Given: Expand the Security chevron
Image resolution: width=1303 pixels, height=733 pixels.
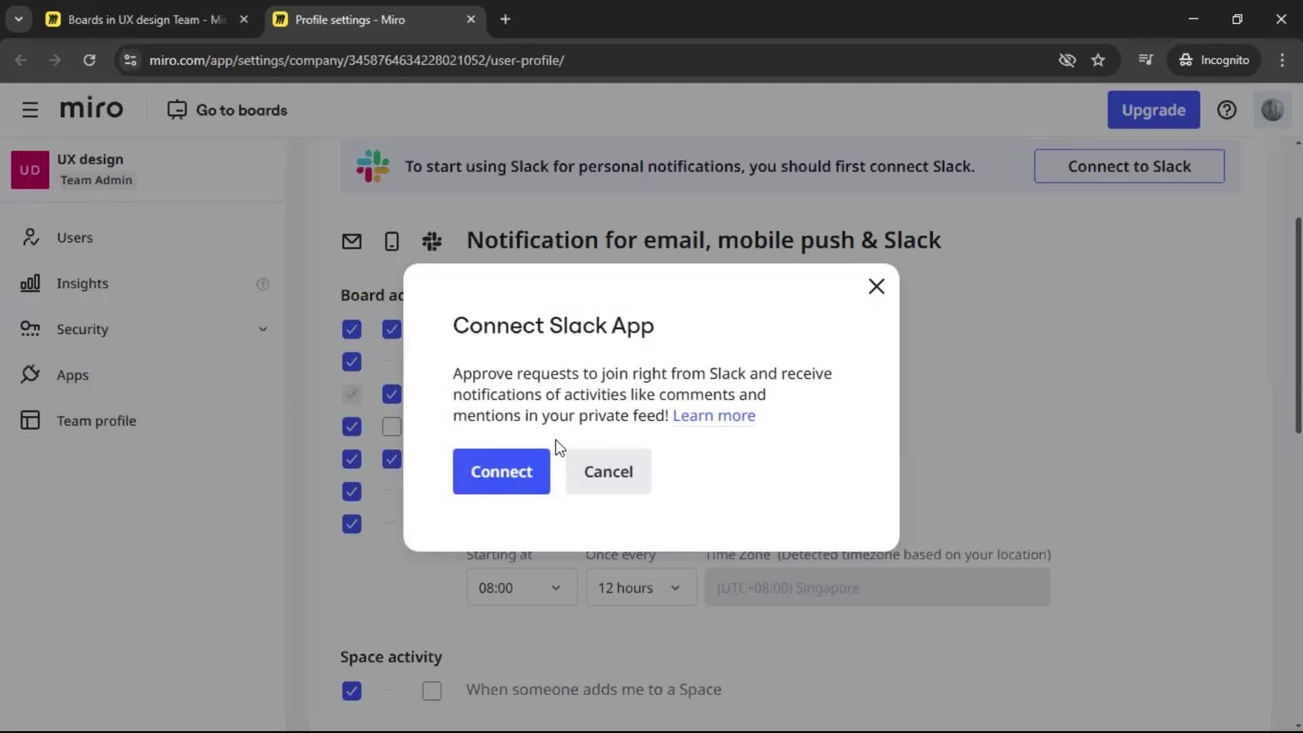Looking at the screenshot, I should click(263, 329).
